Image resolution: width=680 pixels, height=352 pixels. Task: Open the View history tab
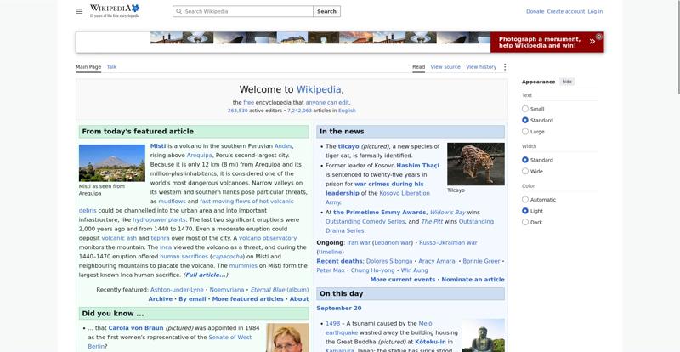tap(481, 67)
